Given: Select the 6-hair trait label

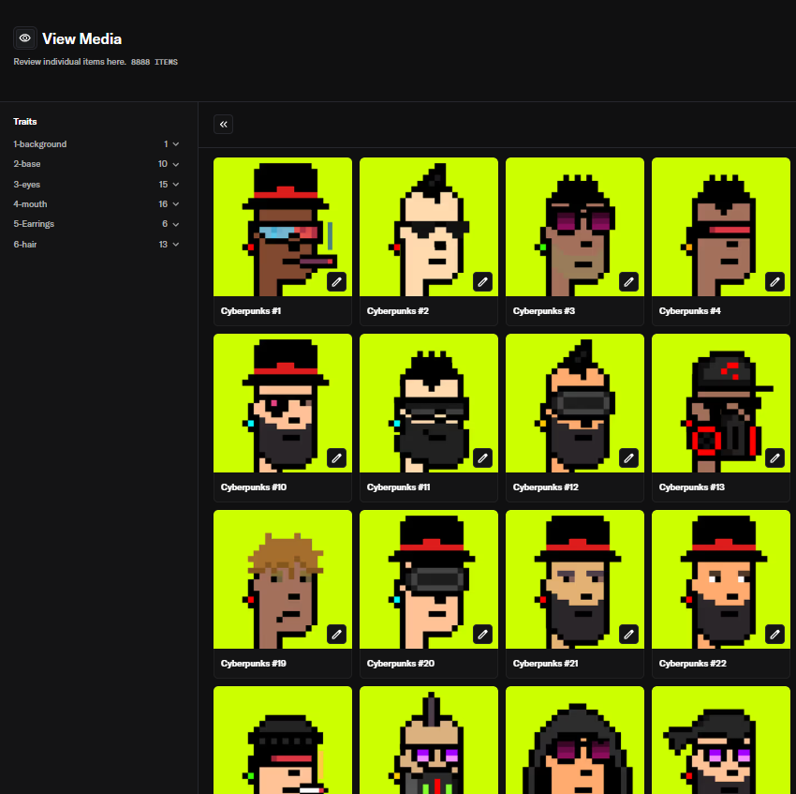Looking at the screenshot, I should (25, 245).
